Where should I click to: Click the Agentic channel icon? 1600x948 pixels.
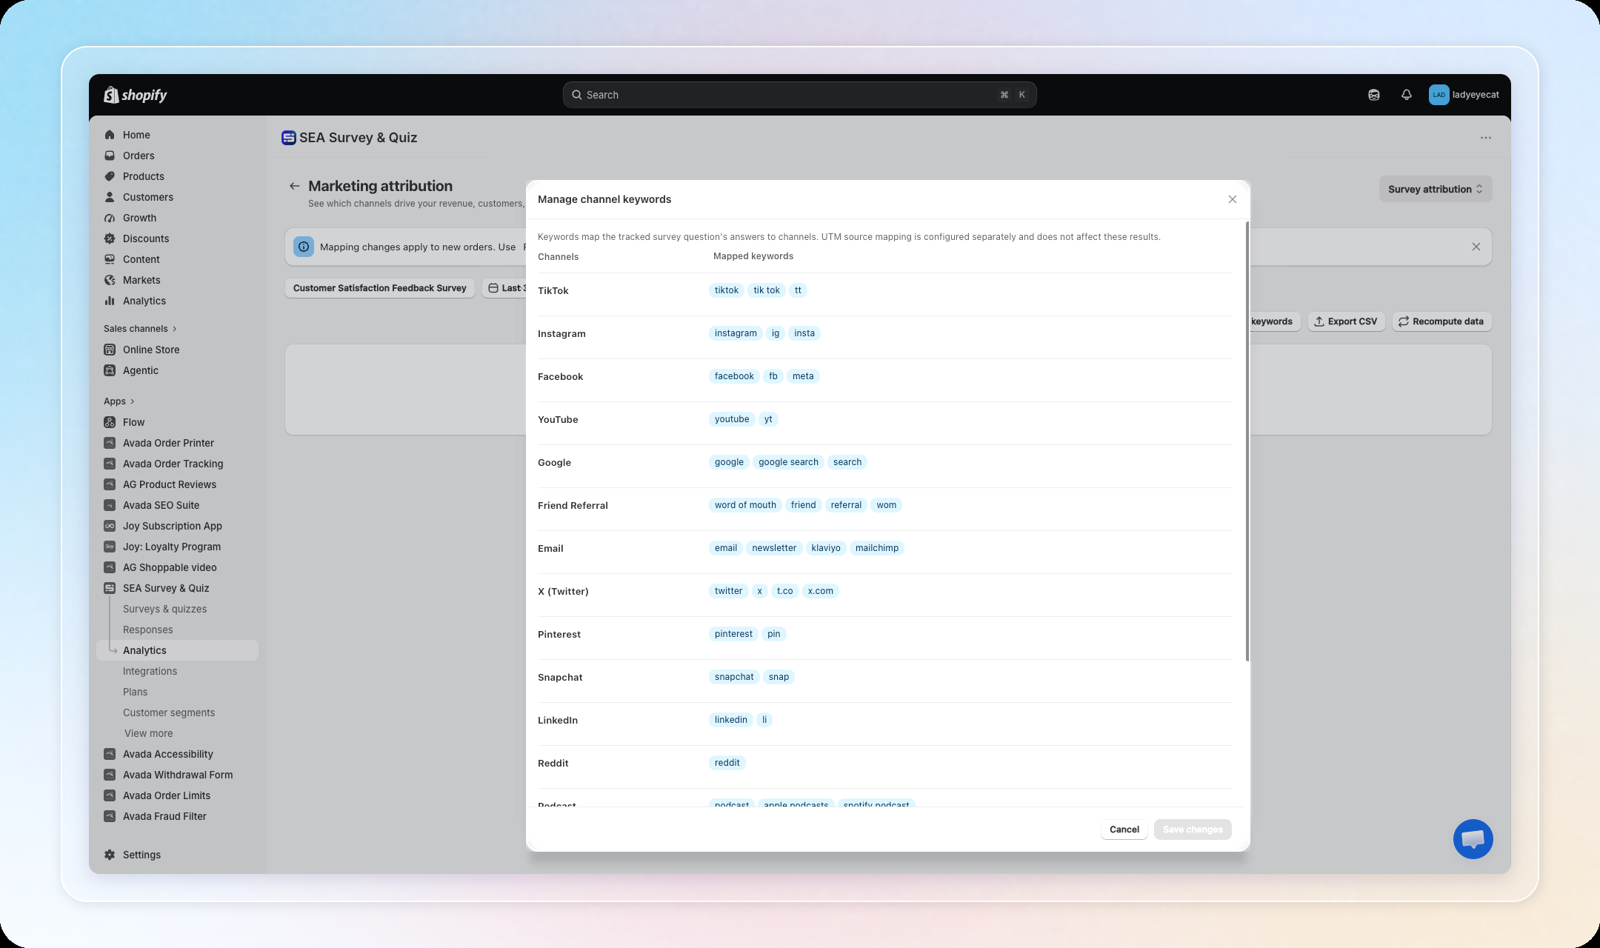(110, 370)
